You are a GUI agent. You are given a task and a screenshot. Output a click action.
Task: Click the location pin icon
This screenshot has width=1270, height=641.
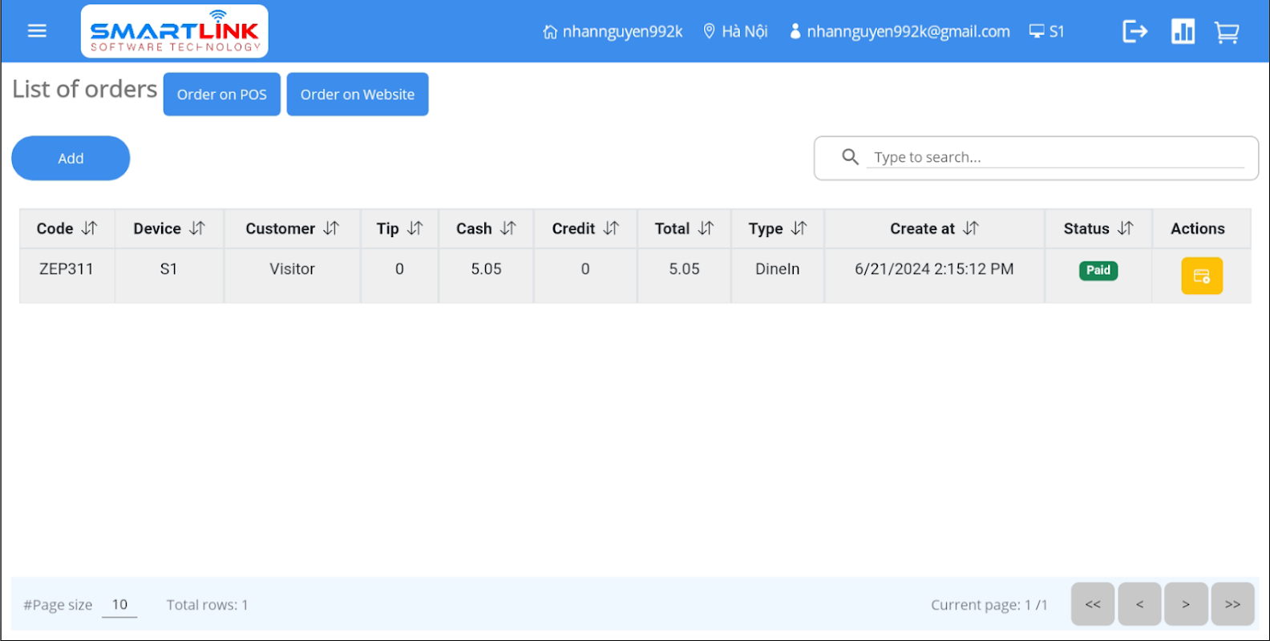(x=709, y=31)
